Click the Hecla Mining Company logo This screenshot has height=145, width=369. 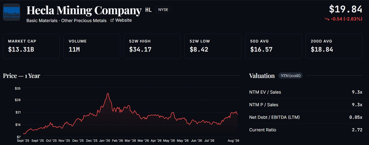point(11,12)
